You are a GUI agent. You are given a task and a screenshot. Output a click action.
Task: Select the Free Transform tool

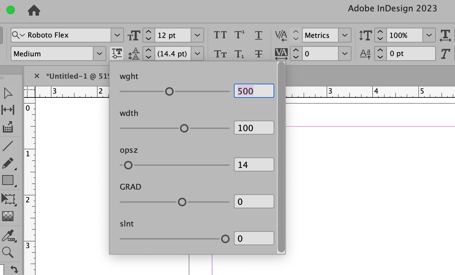pyautogui.click(x=8, y=199)
